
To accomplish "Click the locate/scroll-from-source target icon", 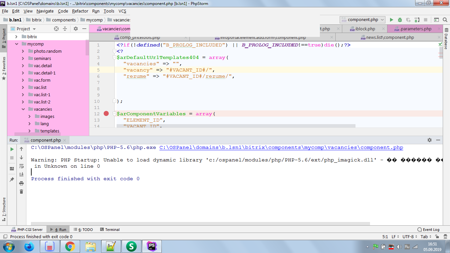I will 56,29.
